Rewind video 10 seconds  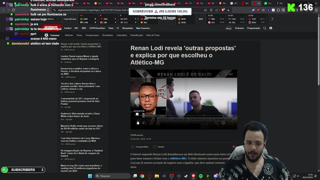(151, 123)
